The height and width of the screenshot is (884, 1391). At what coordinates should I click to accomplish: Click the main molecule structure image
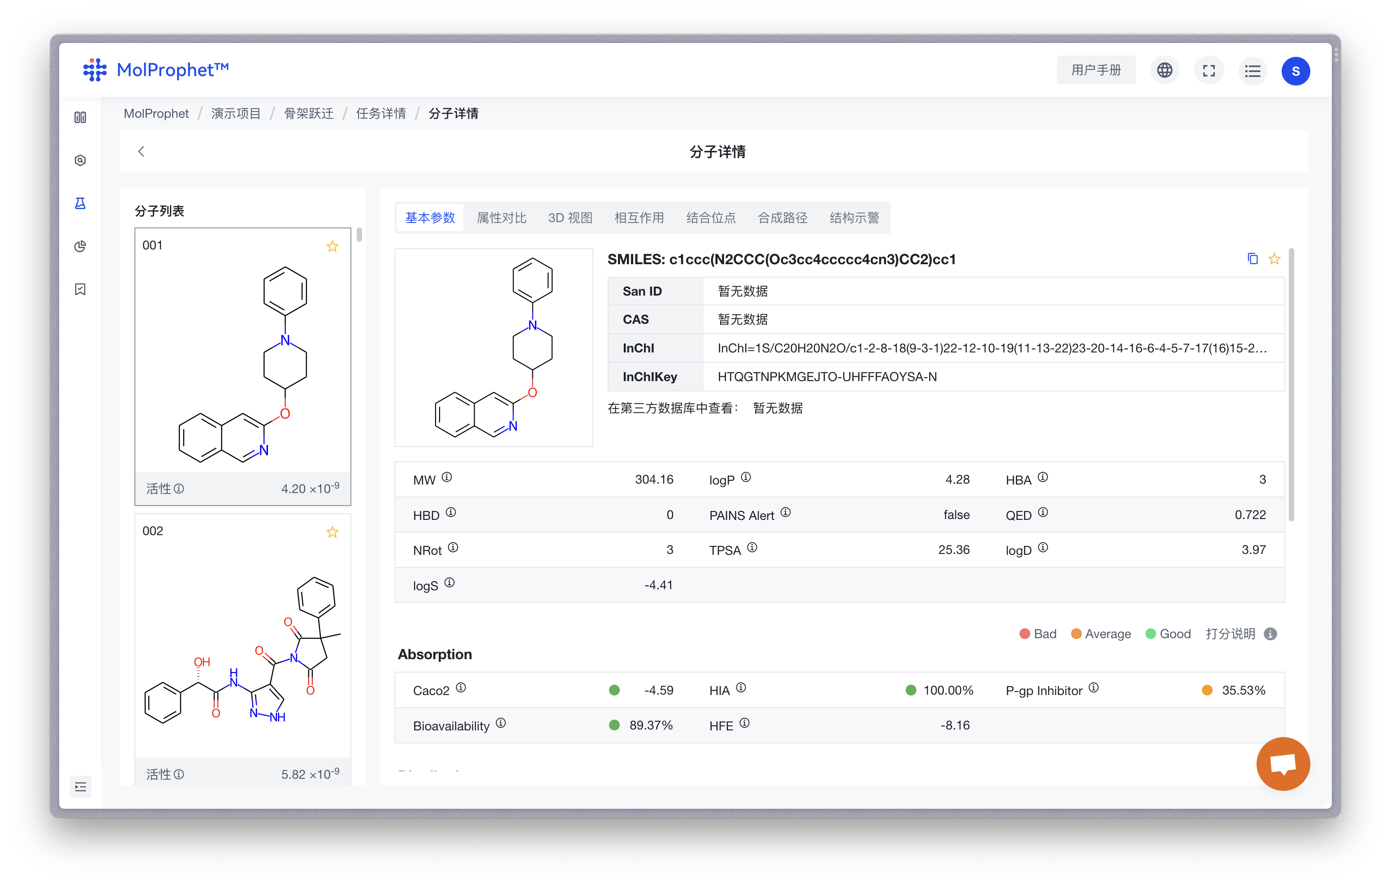click(x=493, y=347)
